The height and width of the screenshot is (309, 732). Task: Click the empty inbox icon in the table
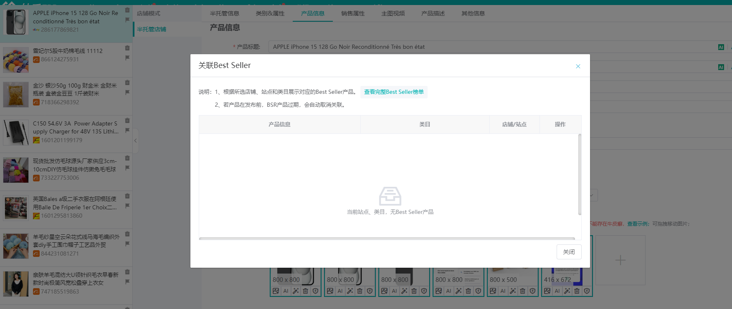point(390,196)
